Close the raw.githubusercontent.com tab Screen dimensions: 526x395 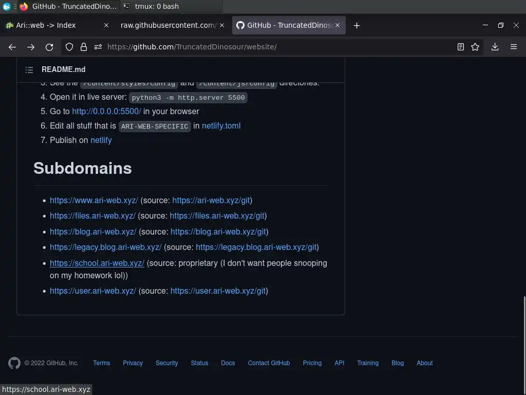(x=222, y=25)
